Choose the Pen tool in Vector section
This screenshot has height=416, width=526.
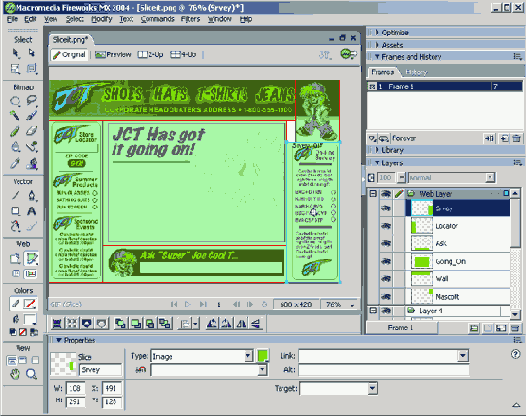31,195
